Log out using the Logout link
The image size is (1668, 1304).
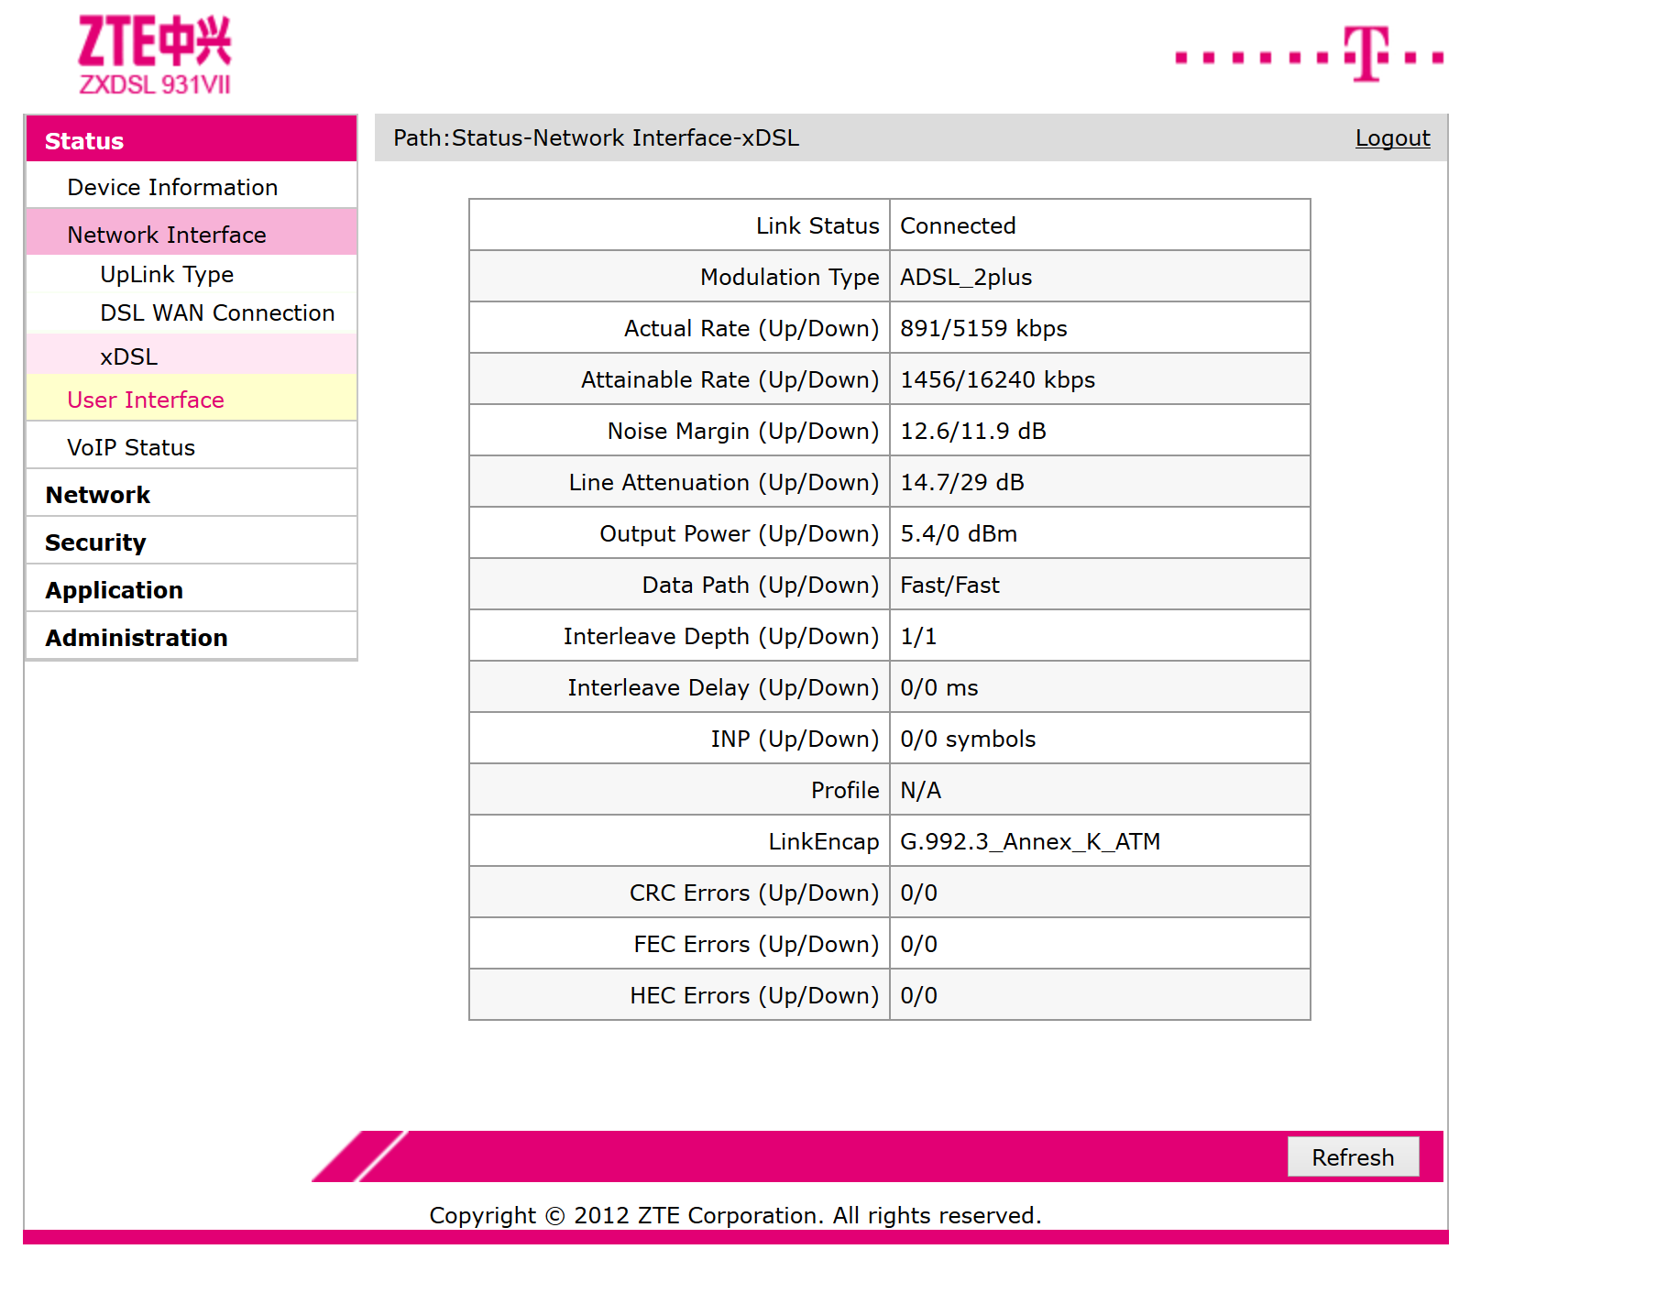coord(1391,138)
